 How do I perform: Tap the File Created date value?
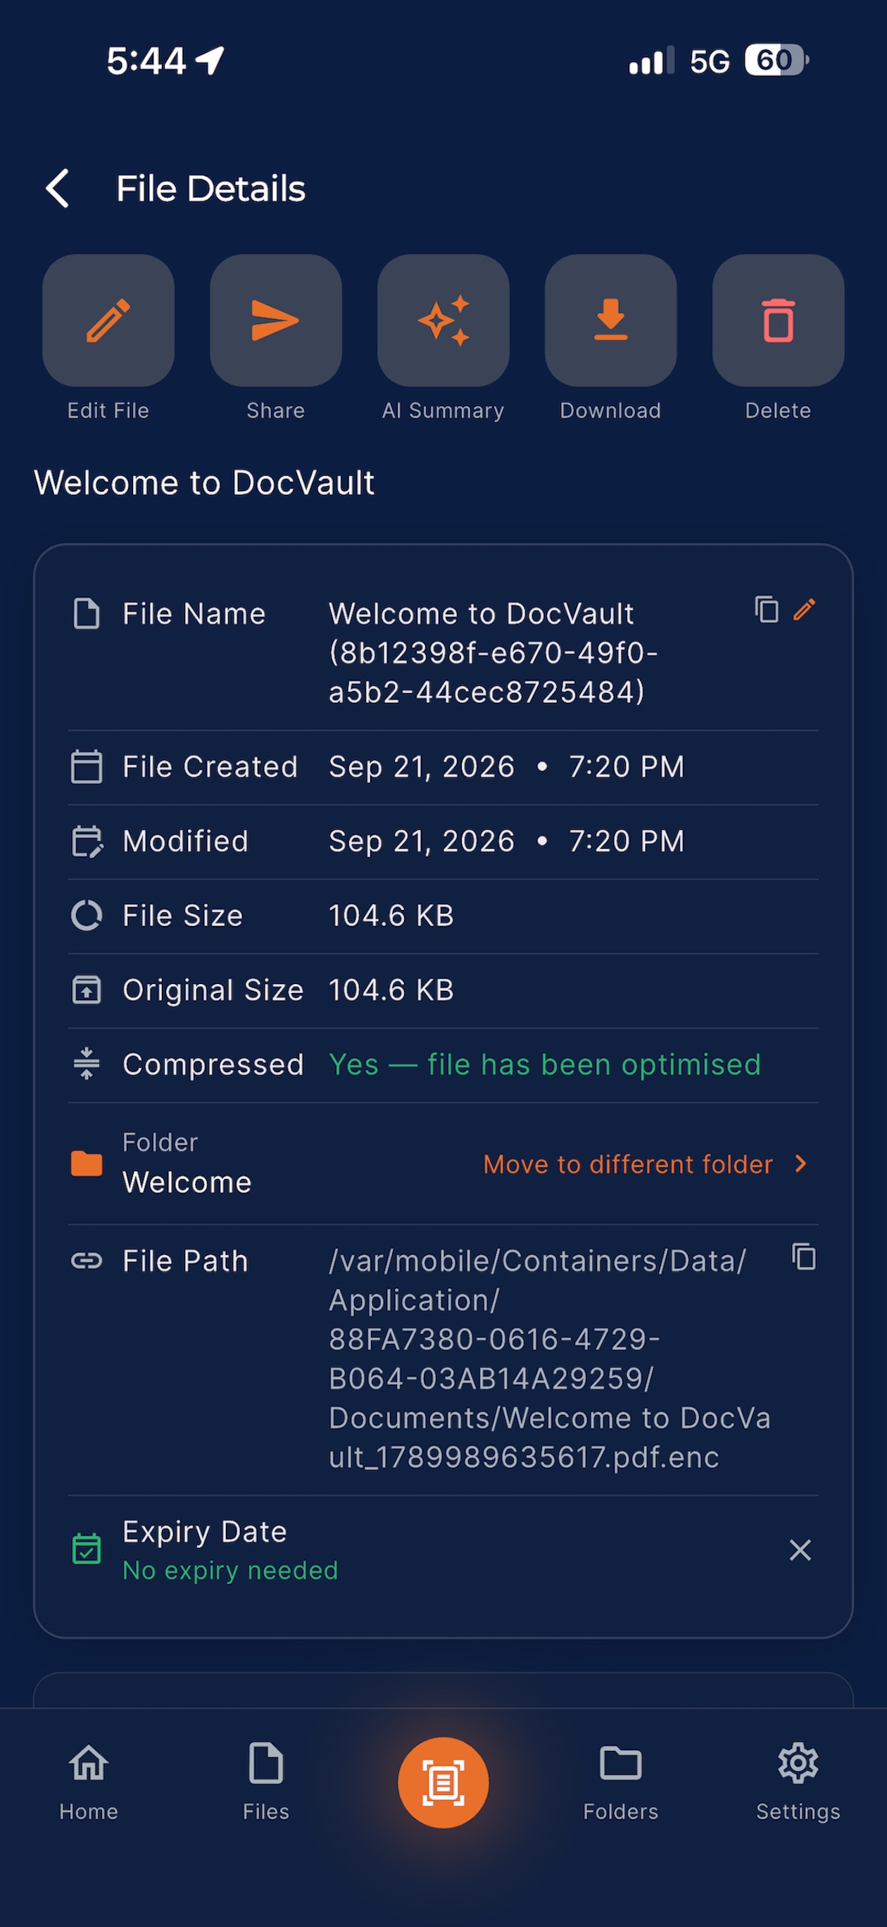point(506,766)
